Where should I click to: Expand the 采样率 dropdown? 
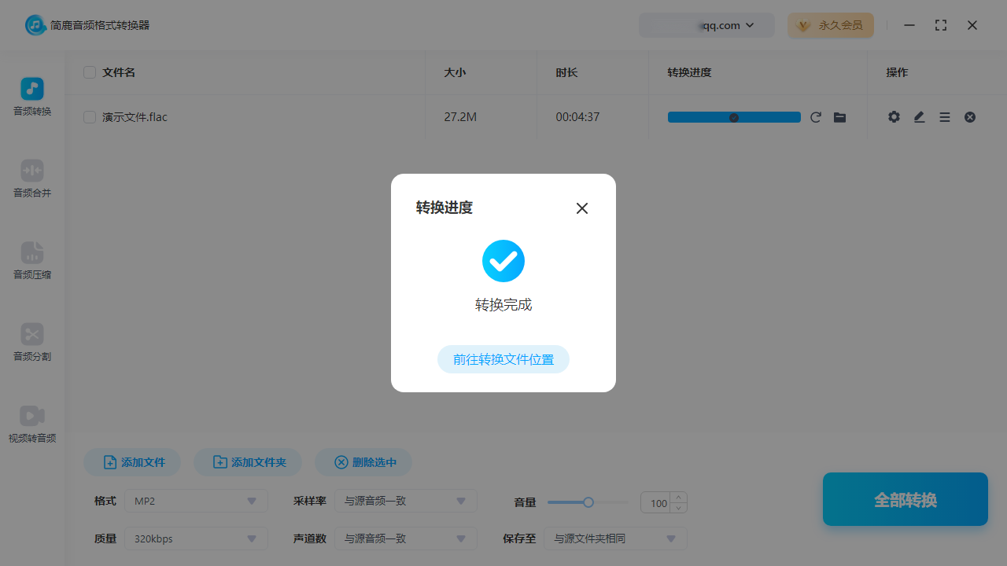tap(405, 501)
